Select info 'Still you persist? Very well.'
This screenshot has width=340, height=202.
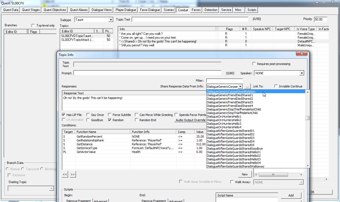223,45
